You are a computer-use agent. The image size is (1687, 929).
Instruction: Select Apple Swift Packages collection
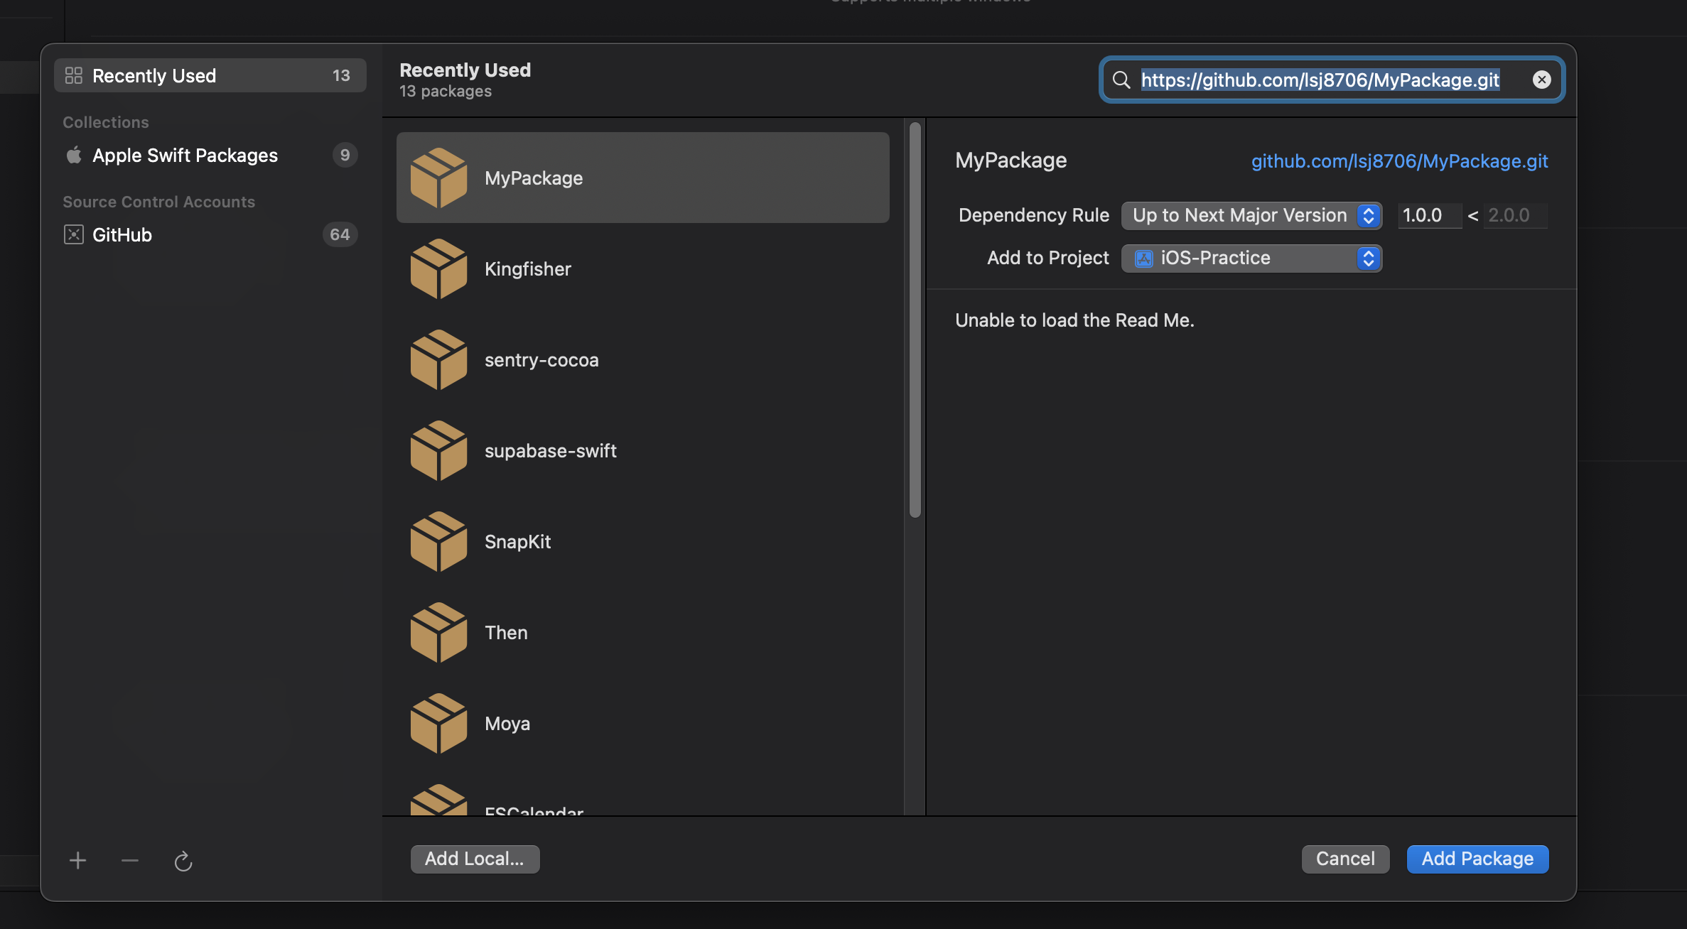coord(210,155)
